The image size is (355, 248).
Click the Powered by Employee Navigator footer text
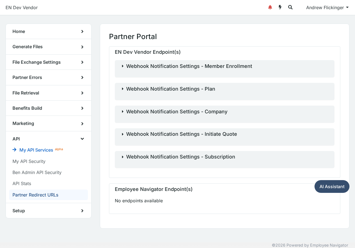tap(310, 245)
